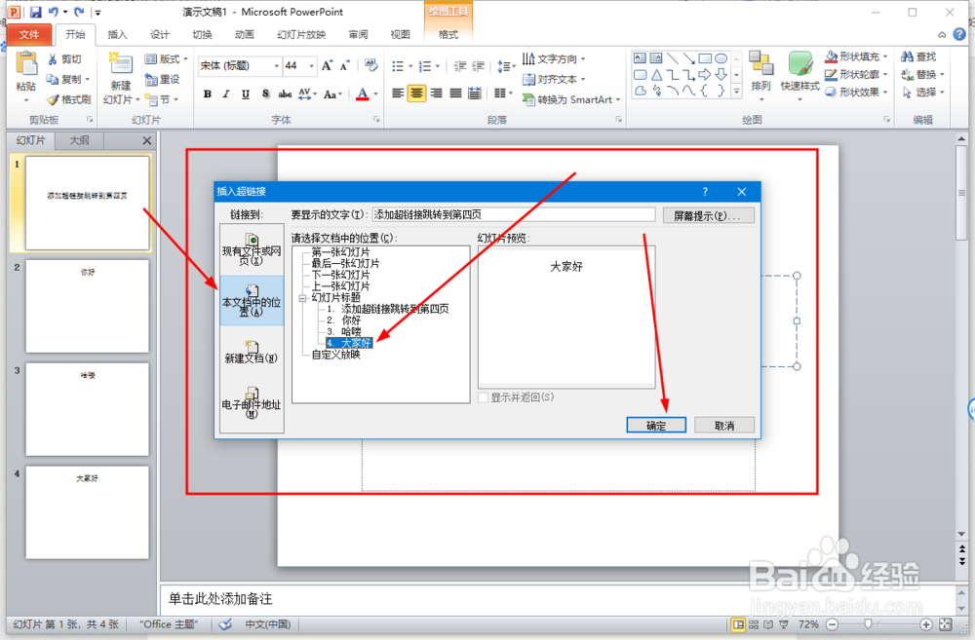This screenshot has height=640, width=975.
Task: Select the Format Painter brush
Action: pyautogui.click(x=53, y=99)
